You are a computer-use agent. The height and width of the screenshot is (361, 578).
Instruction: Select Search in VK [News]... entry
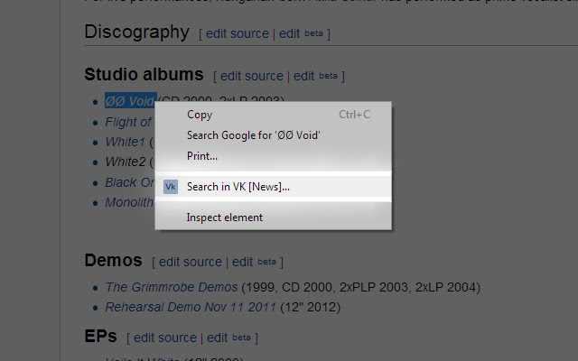pos(273,187)
